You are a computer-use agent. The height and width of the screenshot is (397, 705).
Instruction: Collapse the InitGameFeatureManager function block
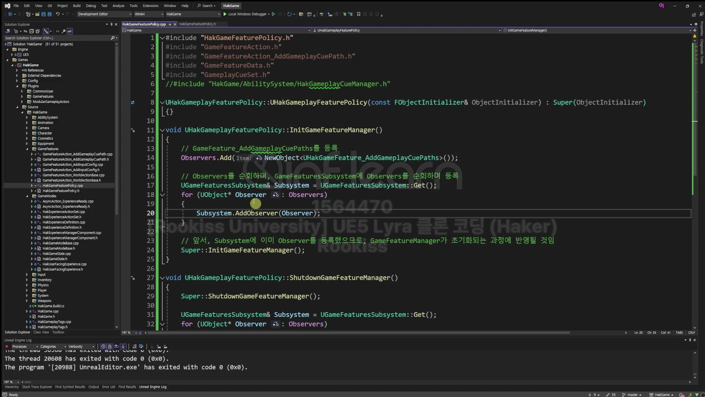[x=162, y=130]
